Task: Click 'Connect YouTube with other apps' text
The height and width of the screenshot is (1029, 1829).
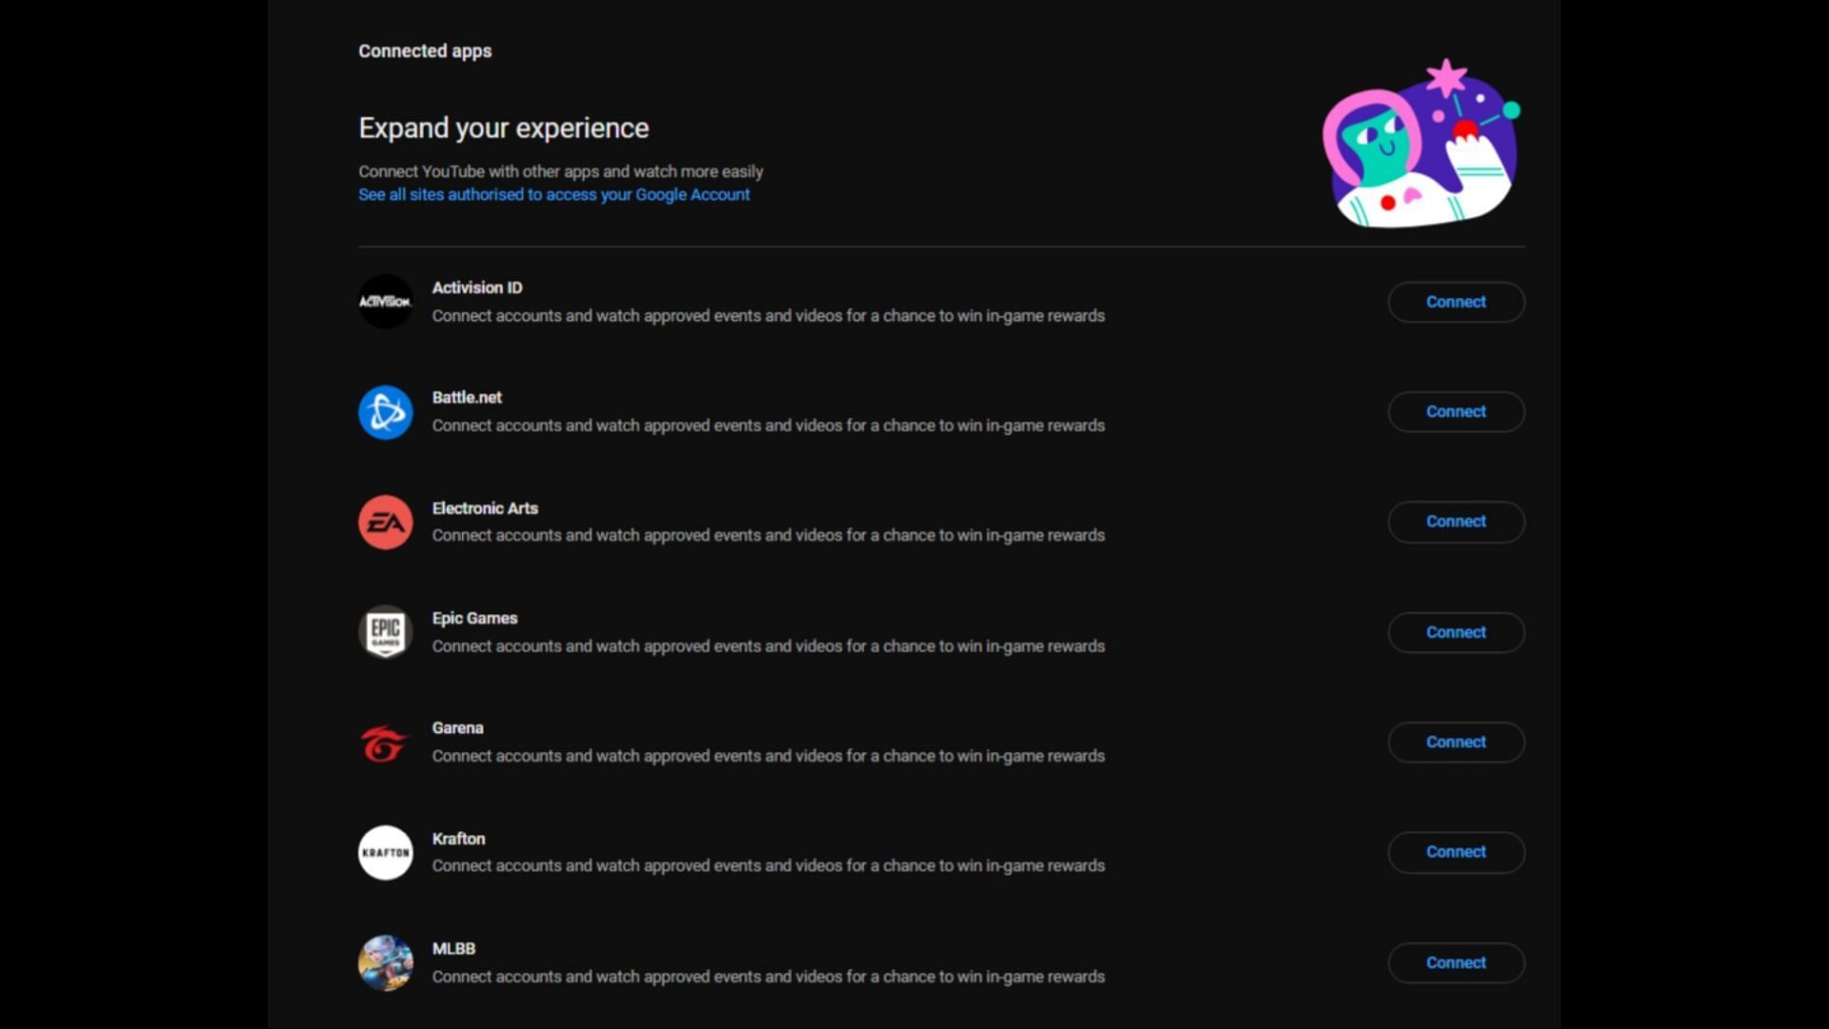Action: [560, 171]
